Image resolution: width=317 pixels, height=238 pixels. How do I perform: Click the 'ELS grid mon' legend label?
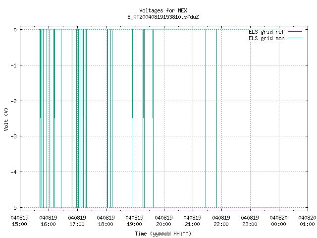tap(266, 38)
